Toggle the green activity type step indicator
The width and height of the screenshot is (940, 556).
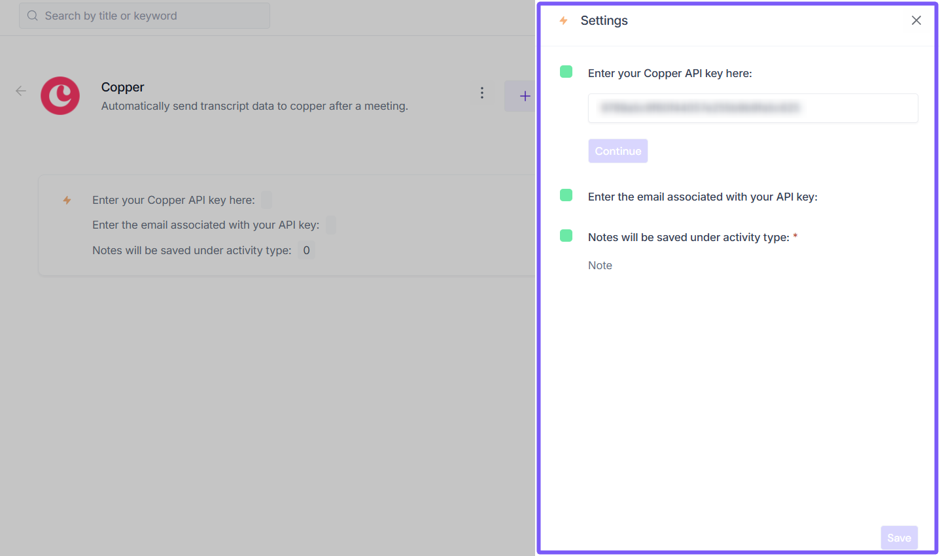click(x=566, y=236)
